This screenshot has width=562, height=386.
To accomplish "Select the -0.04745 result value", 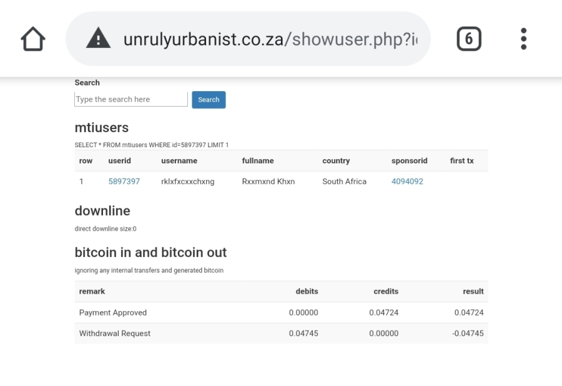I will [468, 334].
